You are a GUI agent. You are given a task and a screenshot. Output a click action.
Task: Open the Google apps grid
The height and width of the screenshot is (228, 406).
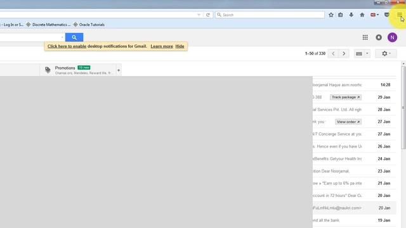[x=365, y=37]
